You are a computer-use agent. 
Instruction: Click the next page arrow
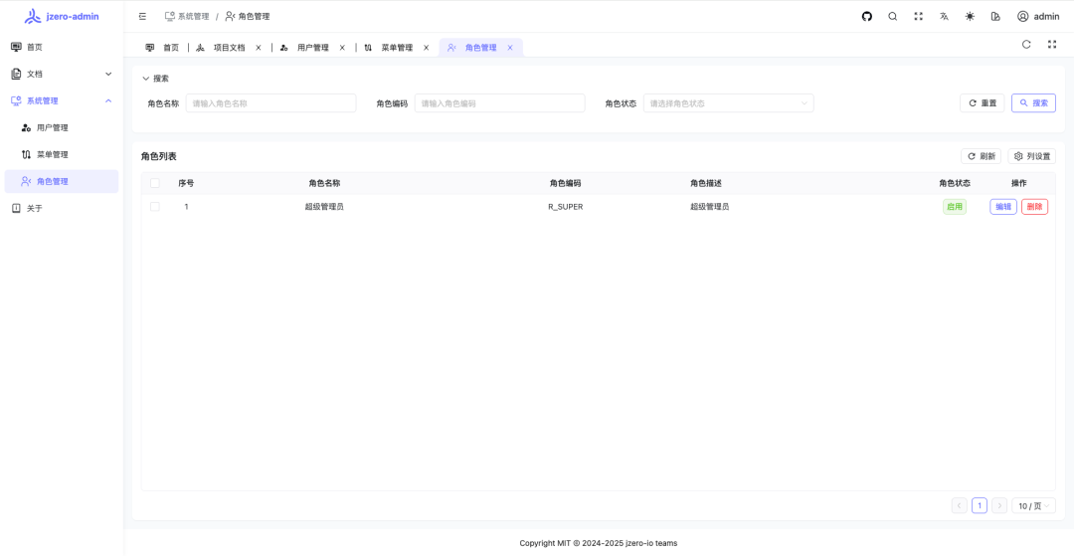(x=999, y=506)
